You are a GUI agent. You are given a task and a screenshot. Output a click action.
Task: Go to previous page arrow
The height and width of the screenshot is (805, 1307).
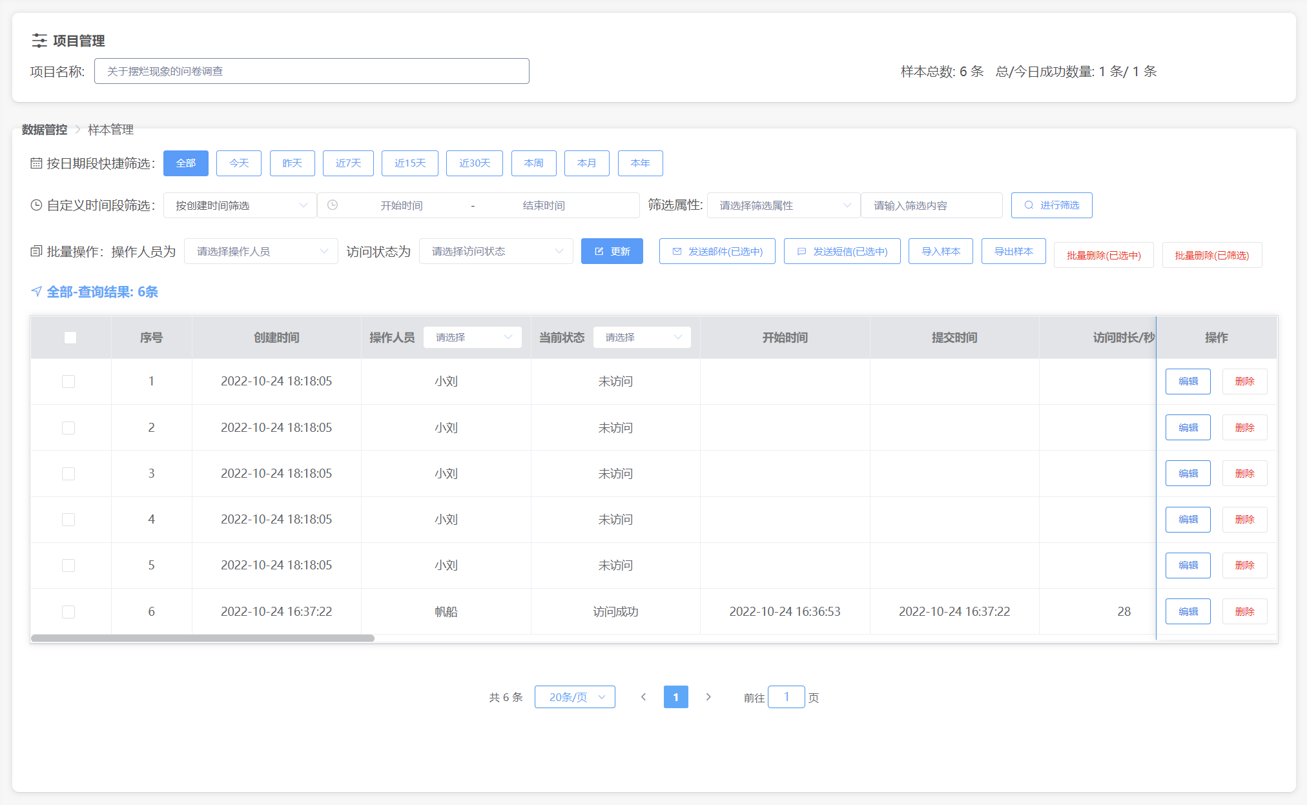[x=643, y=697]
